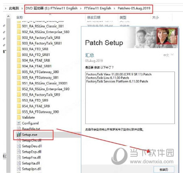Select the Validate folder icon

pos(19,118)
